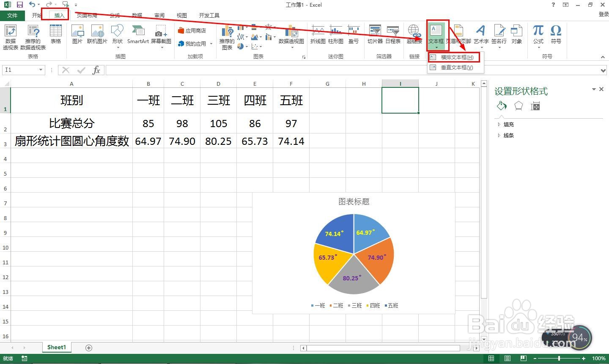The width and height of the screenshot is (609, 364).
Task: Insert a SmartArt graphic
Action: click(138, 34)
